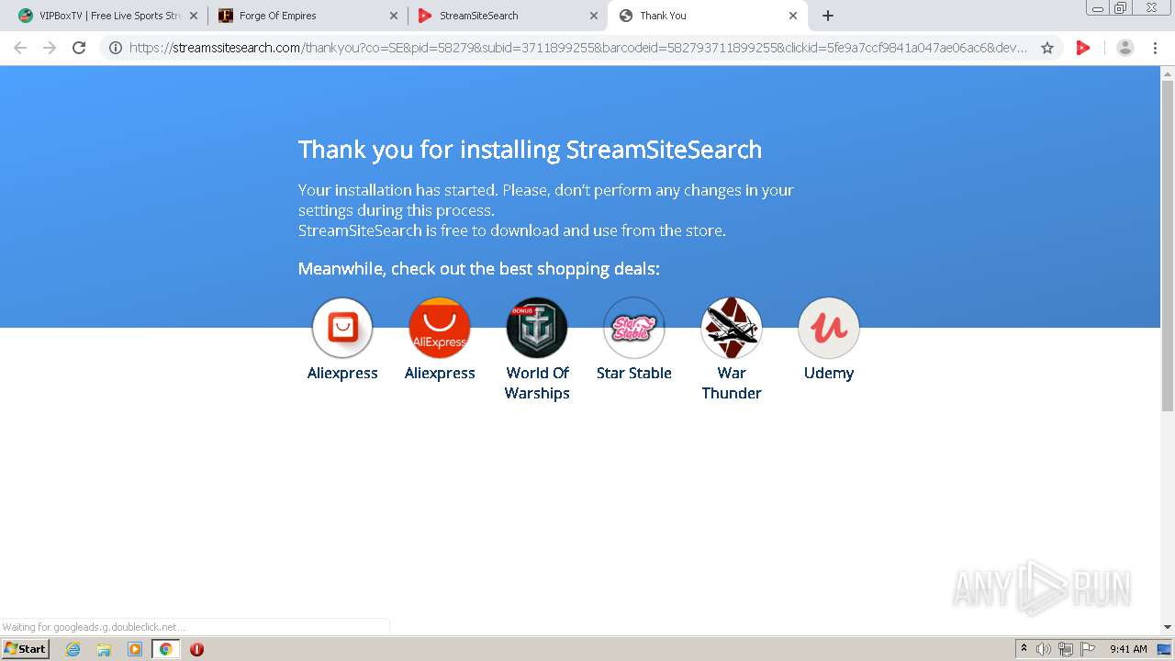Image resolution: width=1175 pixels, height=661 pixels.
Task: Open the volume speaker tray icon
Action: pos(1044,649)
